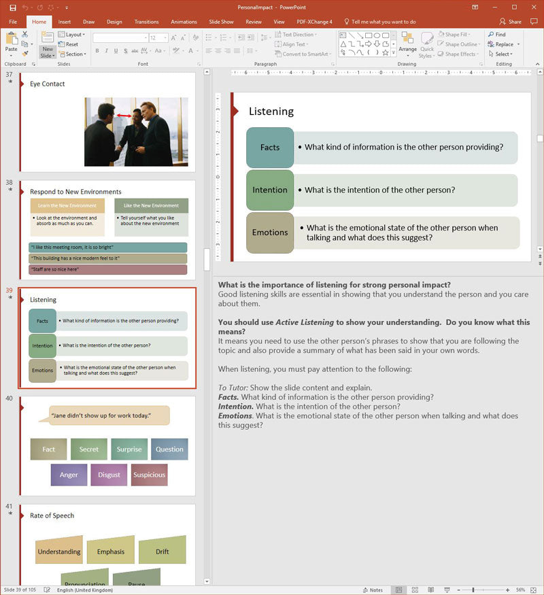The width and height of the screenshot is (544, 595).
Task: Toggle Strikethrough formatting
Action: [135, 51]
